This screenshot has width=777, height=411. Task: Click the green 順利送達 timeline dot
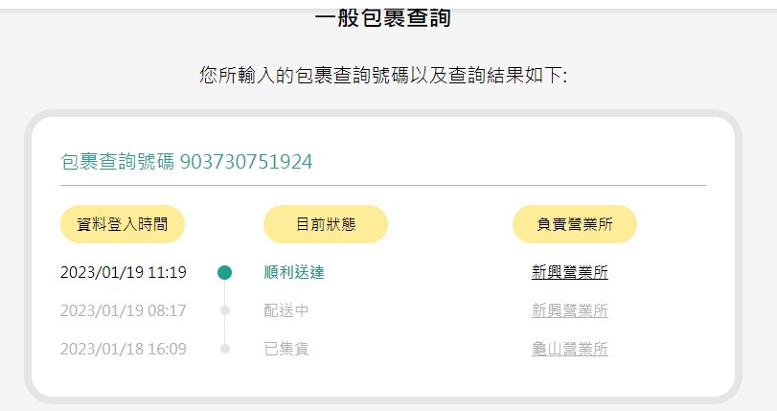coord(224,272)
